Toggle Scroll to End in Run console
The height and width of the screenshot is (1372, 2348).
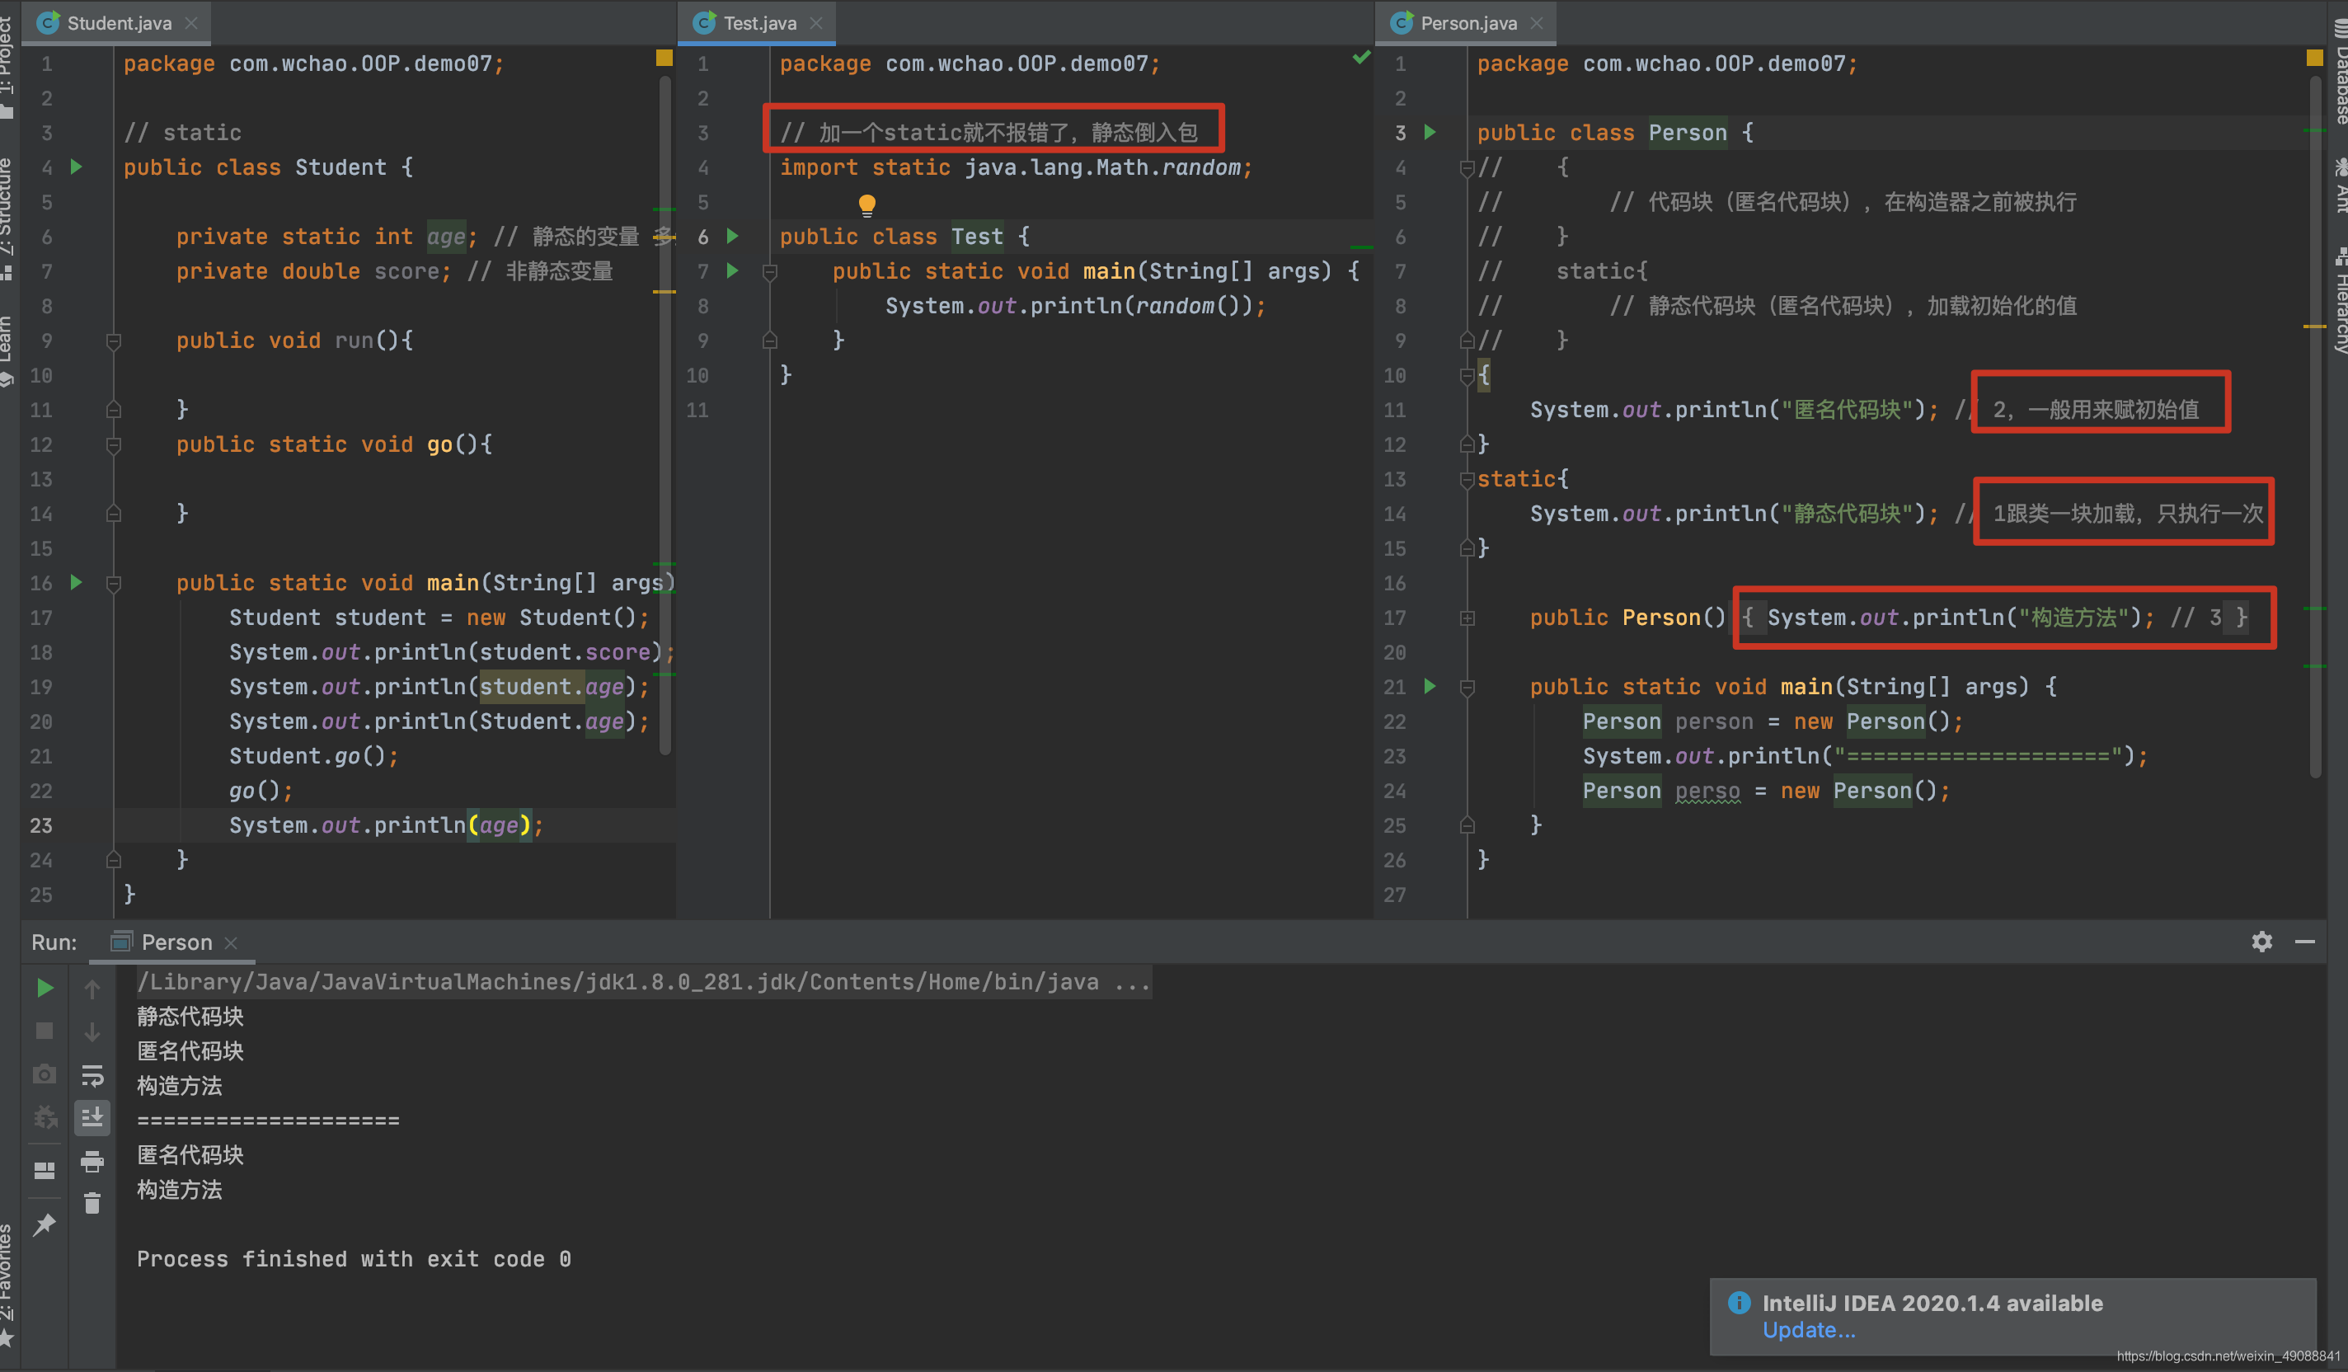tap(92, 1117)
